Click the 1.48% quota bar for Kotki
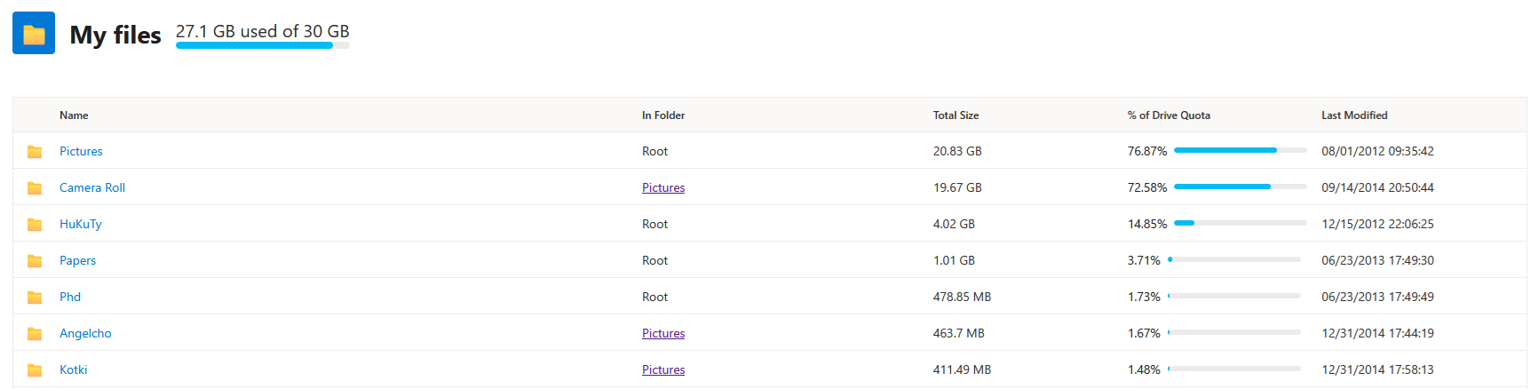1530x389 pixels. point(1234,369)
